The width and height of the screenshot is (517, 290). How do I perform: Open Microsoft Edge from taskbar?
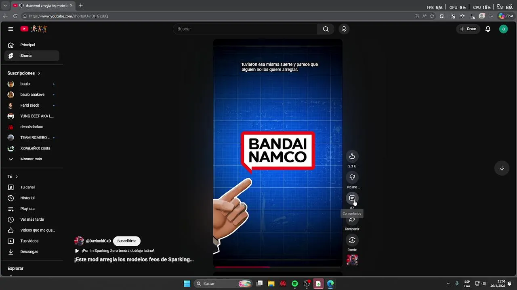[330, 284]
